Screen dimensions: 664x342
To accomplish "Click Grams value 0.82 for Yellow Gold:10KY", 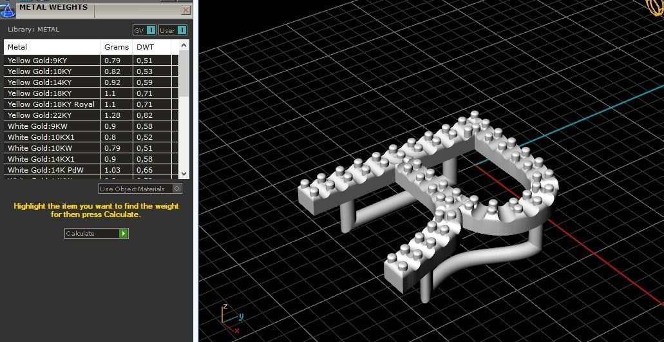I will point(112,71).
